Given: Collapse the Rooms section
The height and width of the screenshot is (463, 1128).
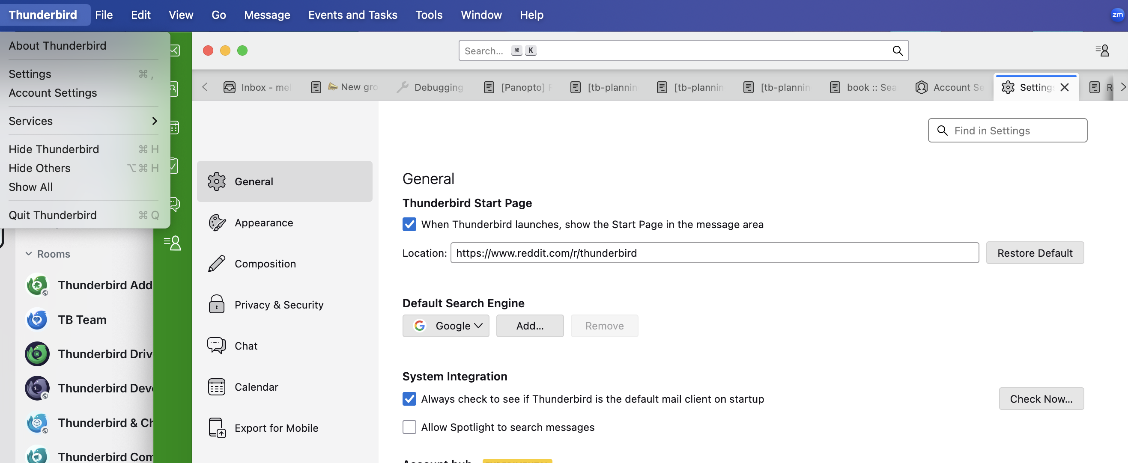Looking at the screenshot, I should [29, 254].
